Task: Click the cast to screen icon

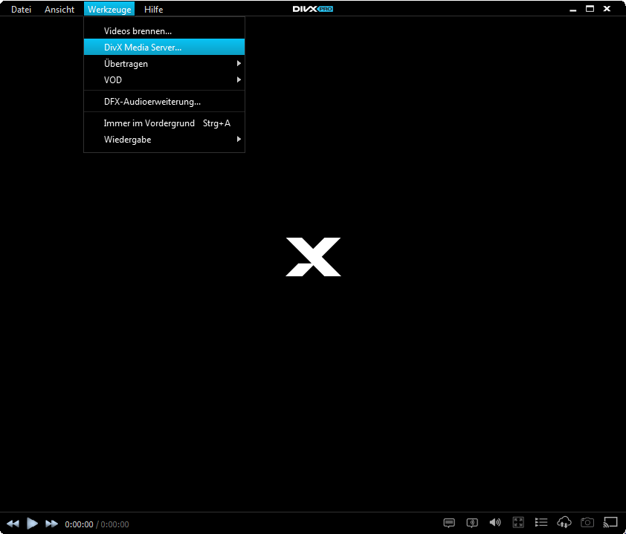Action: coord(610,522)
